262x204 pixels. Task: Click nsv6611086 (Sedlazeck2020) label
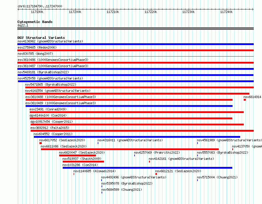click(64, 146)
